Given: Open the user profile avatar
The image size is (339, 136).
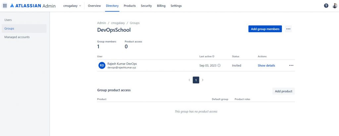Looking at the screenshot, I should tap(335, 6).
